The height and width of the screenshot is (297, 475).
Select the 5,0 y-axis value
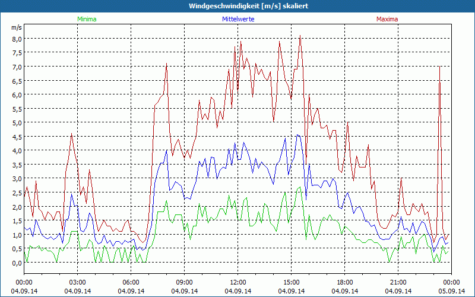(17, 123)
